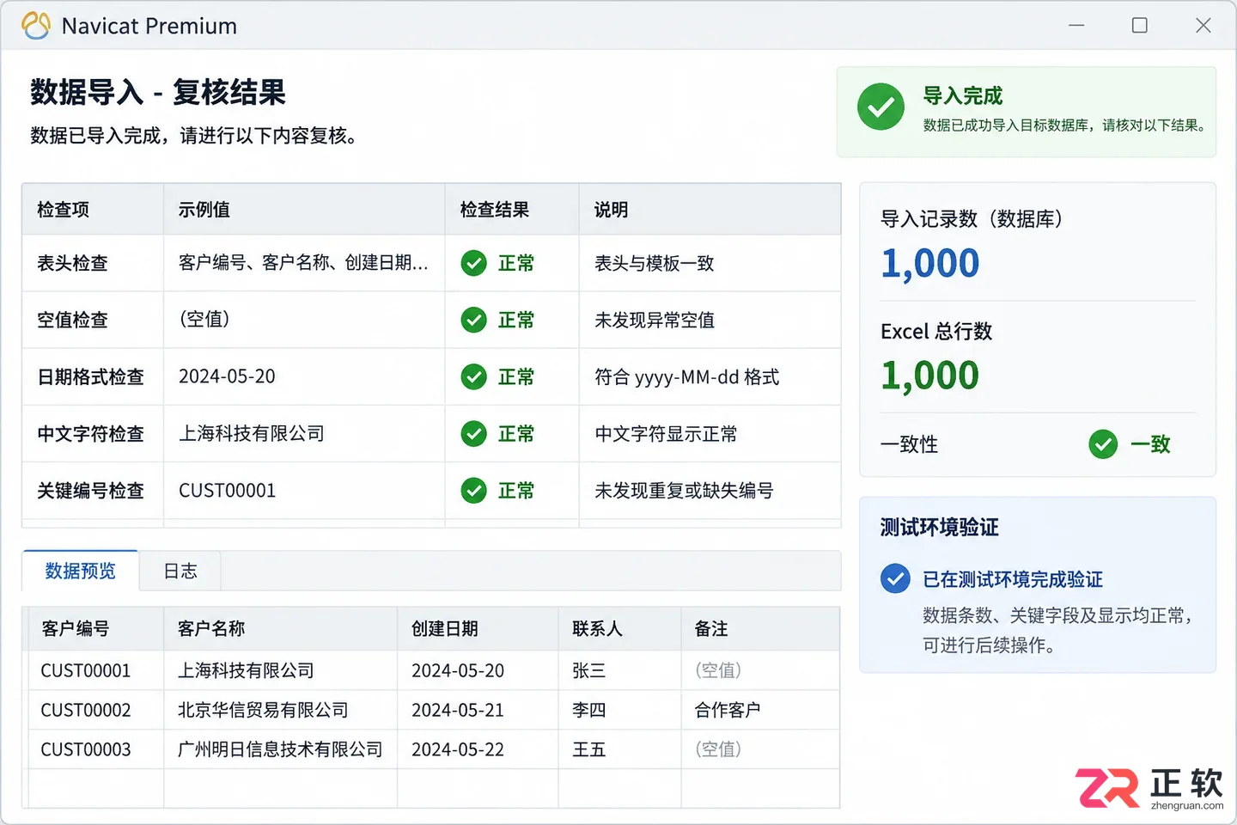Close the Navicat Premium window
1237x825 pixels.
point(1203,26)
